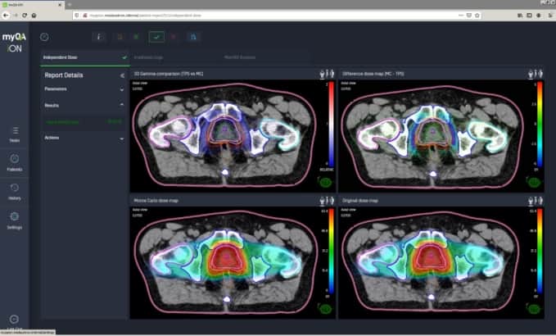Click the green result entry under Results
This screenshot has height=336, width=556.
(82, 121)
